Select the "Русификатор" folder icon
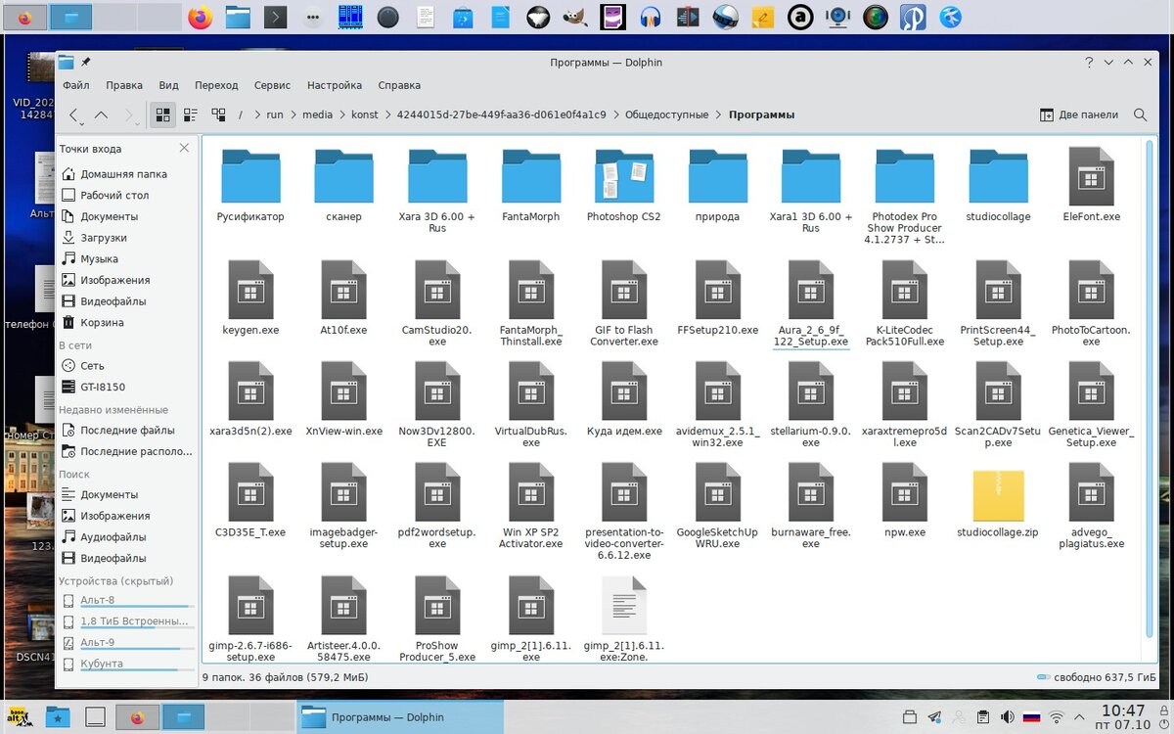The height and width of the screenshot is (734, 1174). click(250, 176)
